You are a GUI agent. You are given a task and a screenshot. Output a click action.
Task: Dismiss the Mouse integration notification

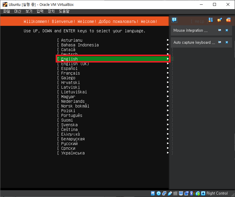pos(227,30)
